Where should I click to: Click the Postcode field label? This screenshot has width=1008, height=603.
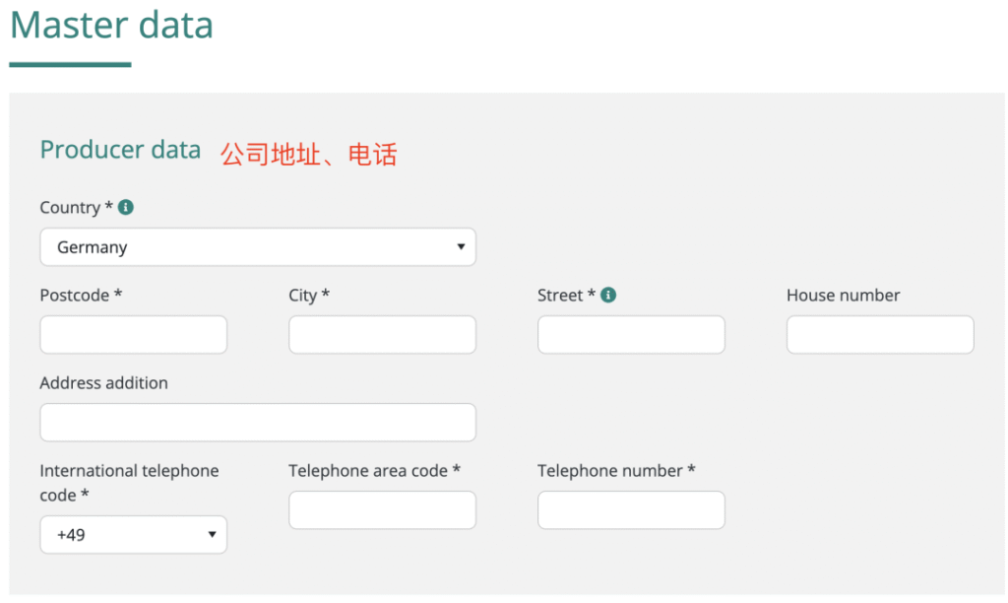pyautogui.click(x=81, y=296)
